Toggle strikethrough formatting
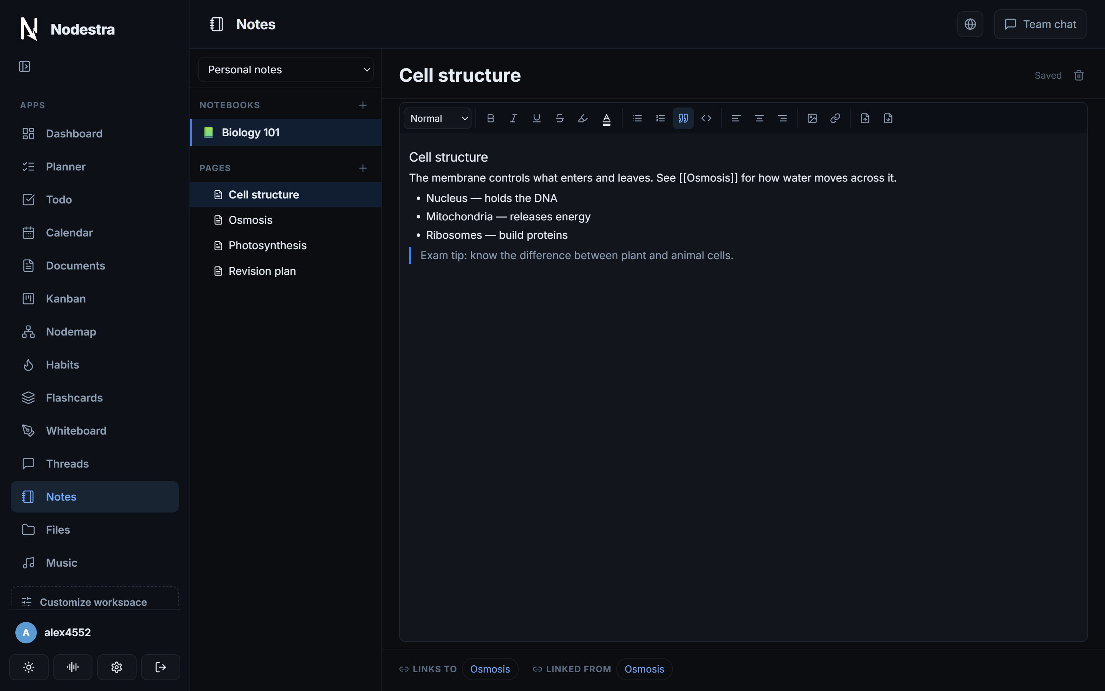Viewport: 1105px width, 691px height. (559, 118)
